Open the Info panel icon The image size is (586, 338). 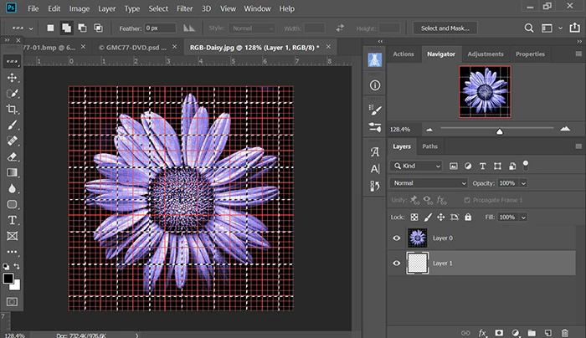tap(374, 85)
